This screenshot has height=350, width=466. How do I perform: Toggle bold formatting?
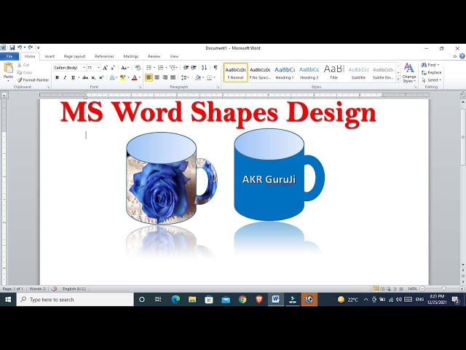pos(57,78)
